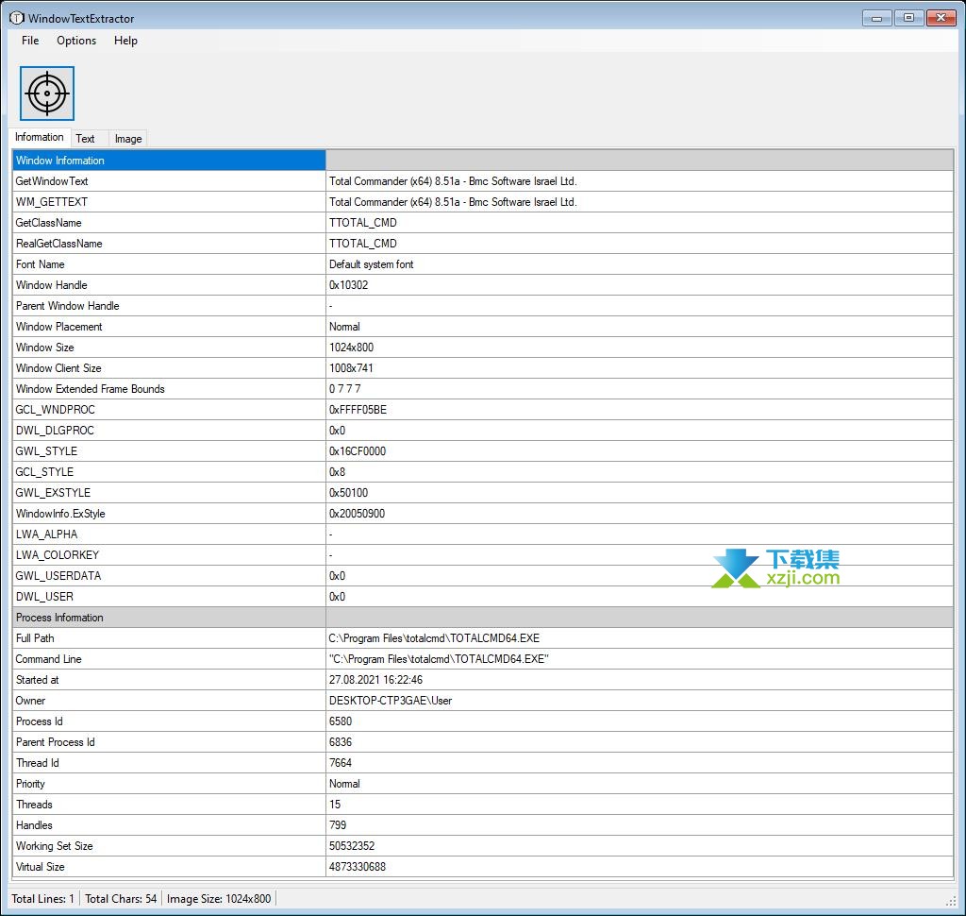
Task: Select the Window Client Size value 1008x741
Action: [x=351, y=368]
